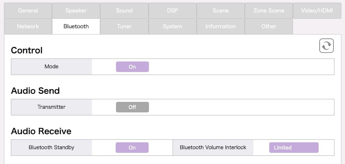Screen dimensions: 345x164
Task: Select the Sound tab
Action: pyautogui.click(x=124, y=11)
